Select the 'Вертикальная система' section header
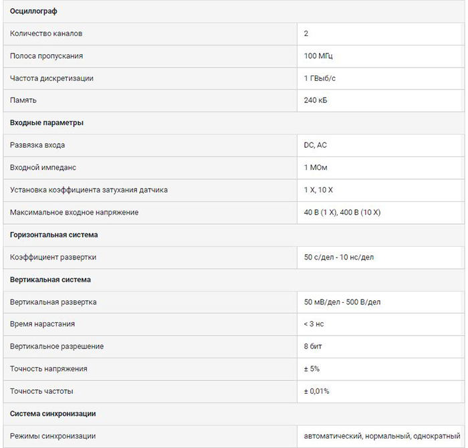 click(51, 279)
